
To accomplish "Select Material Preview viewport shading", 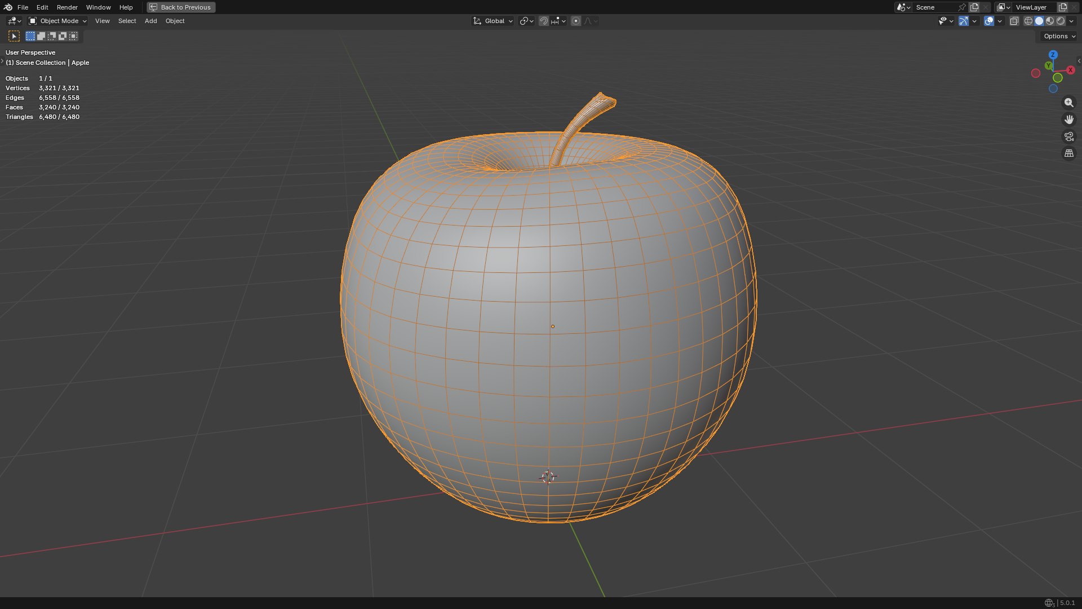I will (x=1050, y=21).
